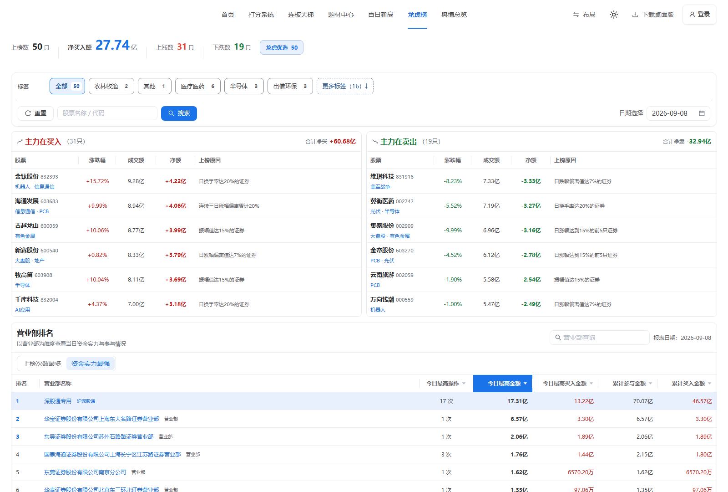This screenshot has width=728, height=492.
Task: Open the 首页 navigation tab
Action: (227, 15)
